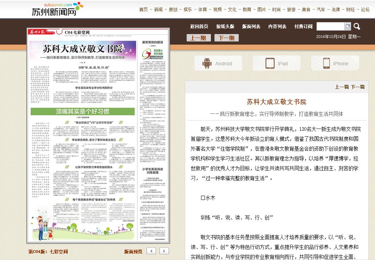Click the magnifier search icon
Viewport: 375px width, 260px height.
(x=357, y=26)
